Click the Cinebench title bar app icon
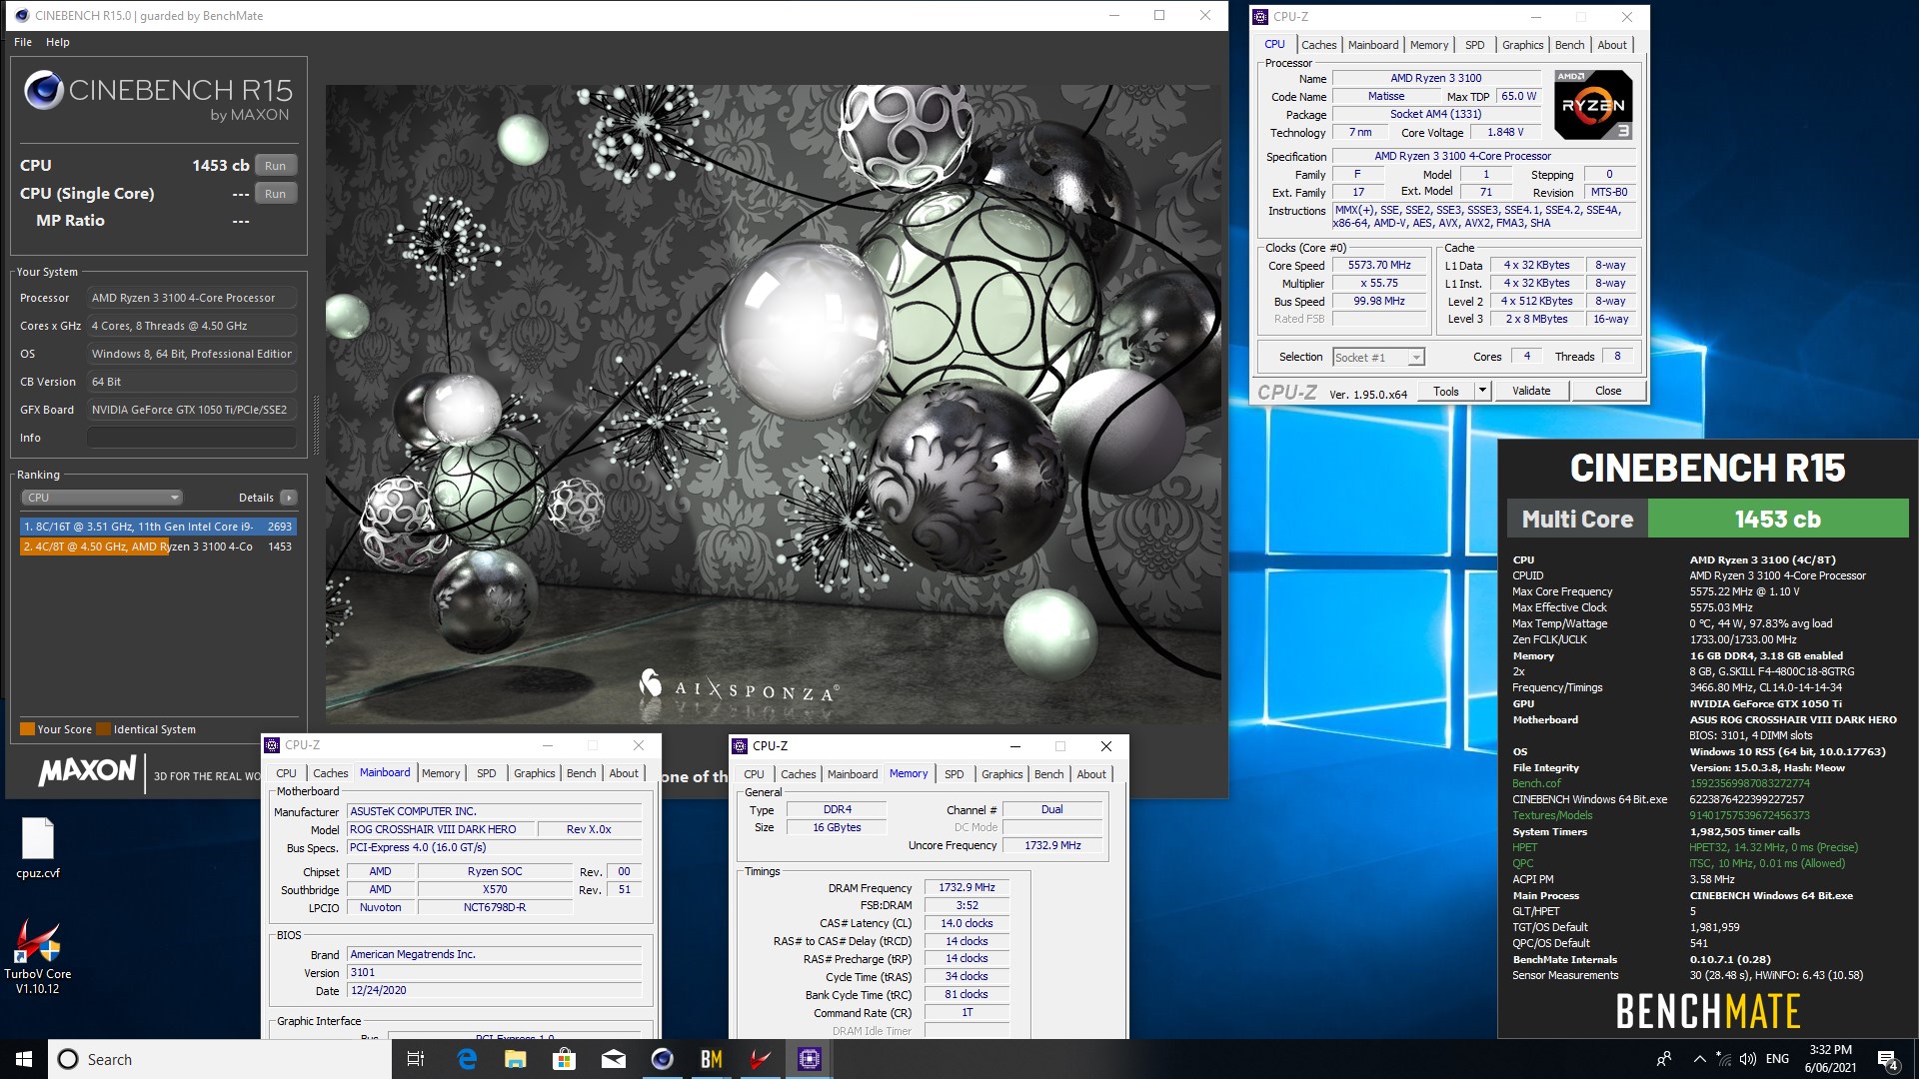Screen dimensions: 1919x1079 click(x=22, y=16)
